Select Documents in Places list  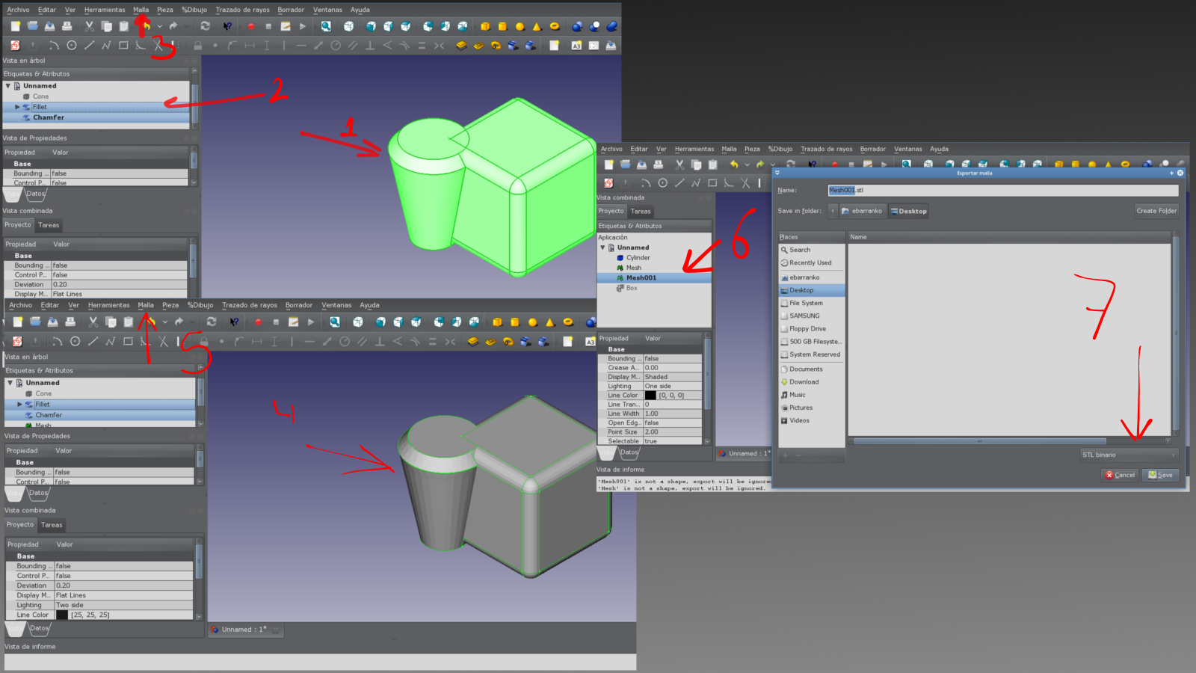[806, 369]
